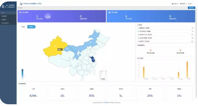
Task: Open the message center icon in top-right header
Action: tap(172, 4)
